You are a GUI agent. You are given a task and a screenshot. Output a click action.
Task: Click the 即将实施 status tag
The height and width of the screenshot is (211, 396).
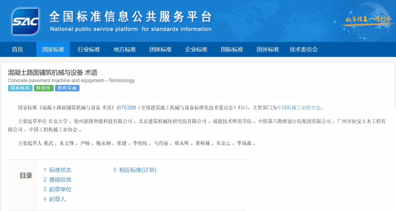point(67,88)
